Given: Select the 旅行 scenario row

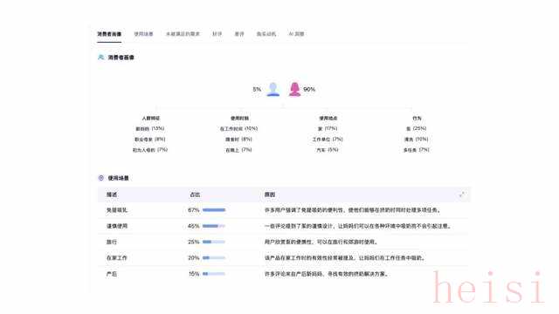Looking at the screenshot, I should 284,242.
